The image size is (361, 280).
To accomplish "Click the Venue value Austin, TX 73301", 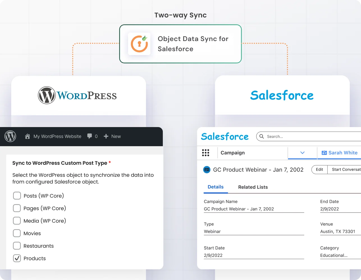I will (x=338, y=231).
